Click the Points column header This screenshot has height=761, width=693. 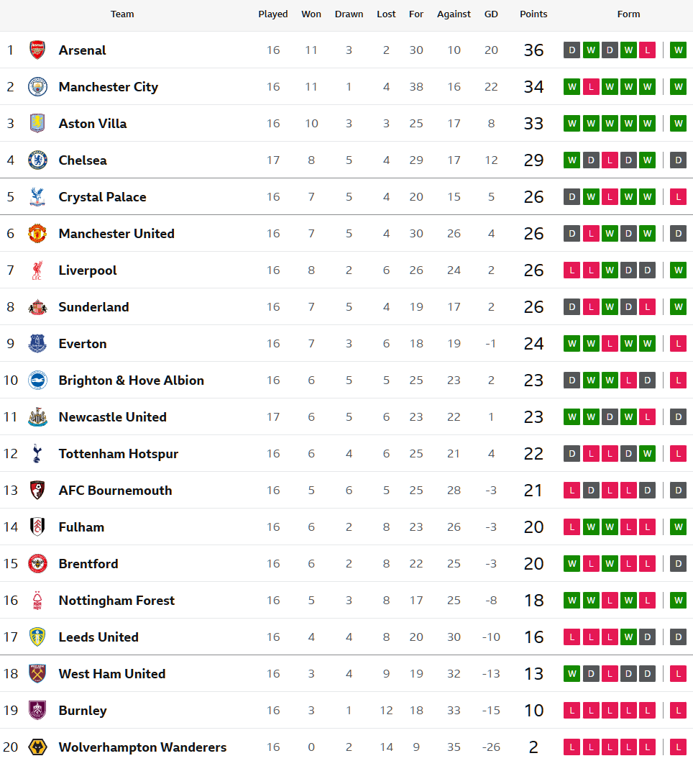pyautogui.click(x=533, y=14)
